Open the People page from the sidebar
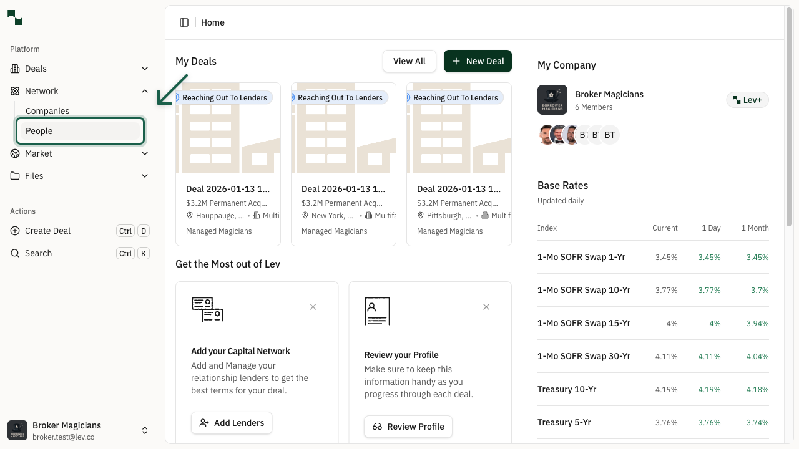 point(39,131)
